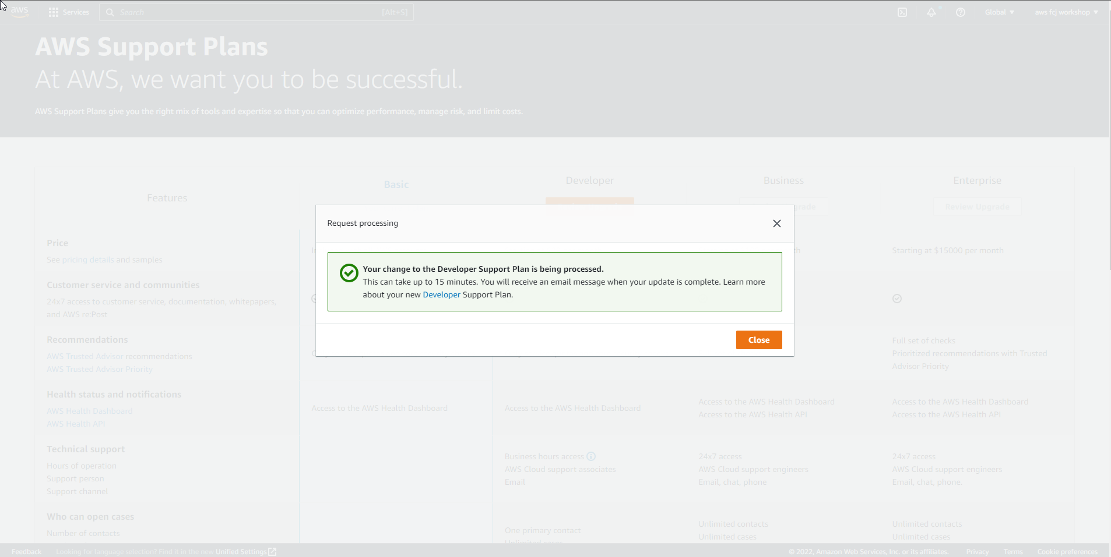Open the Unified Settings link
Image resolution: width=1111 pixels, height=557 pixels.
tap(246, 552)
